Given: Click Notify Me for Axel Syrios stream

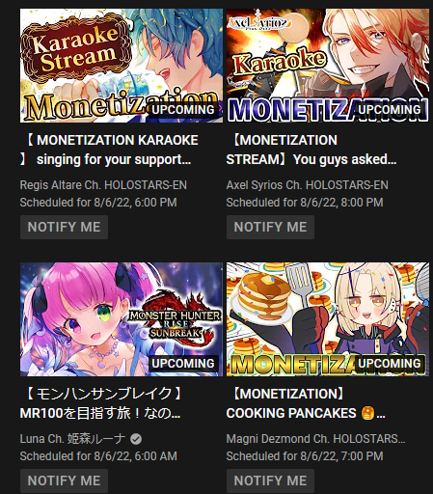Looking at the screenshot, I should (x=270, y=227).
